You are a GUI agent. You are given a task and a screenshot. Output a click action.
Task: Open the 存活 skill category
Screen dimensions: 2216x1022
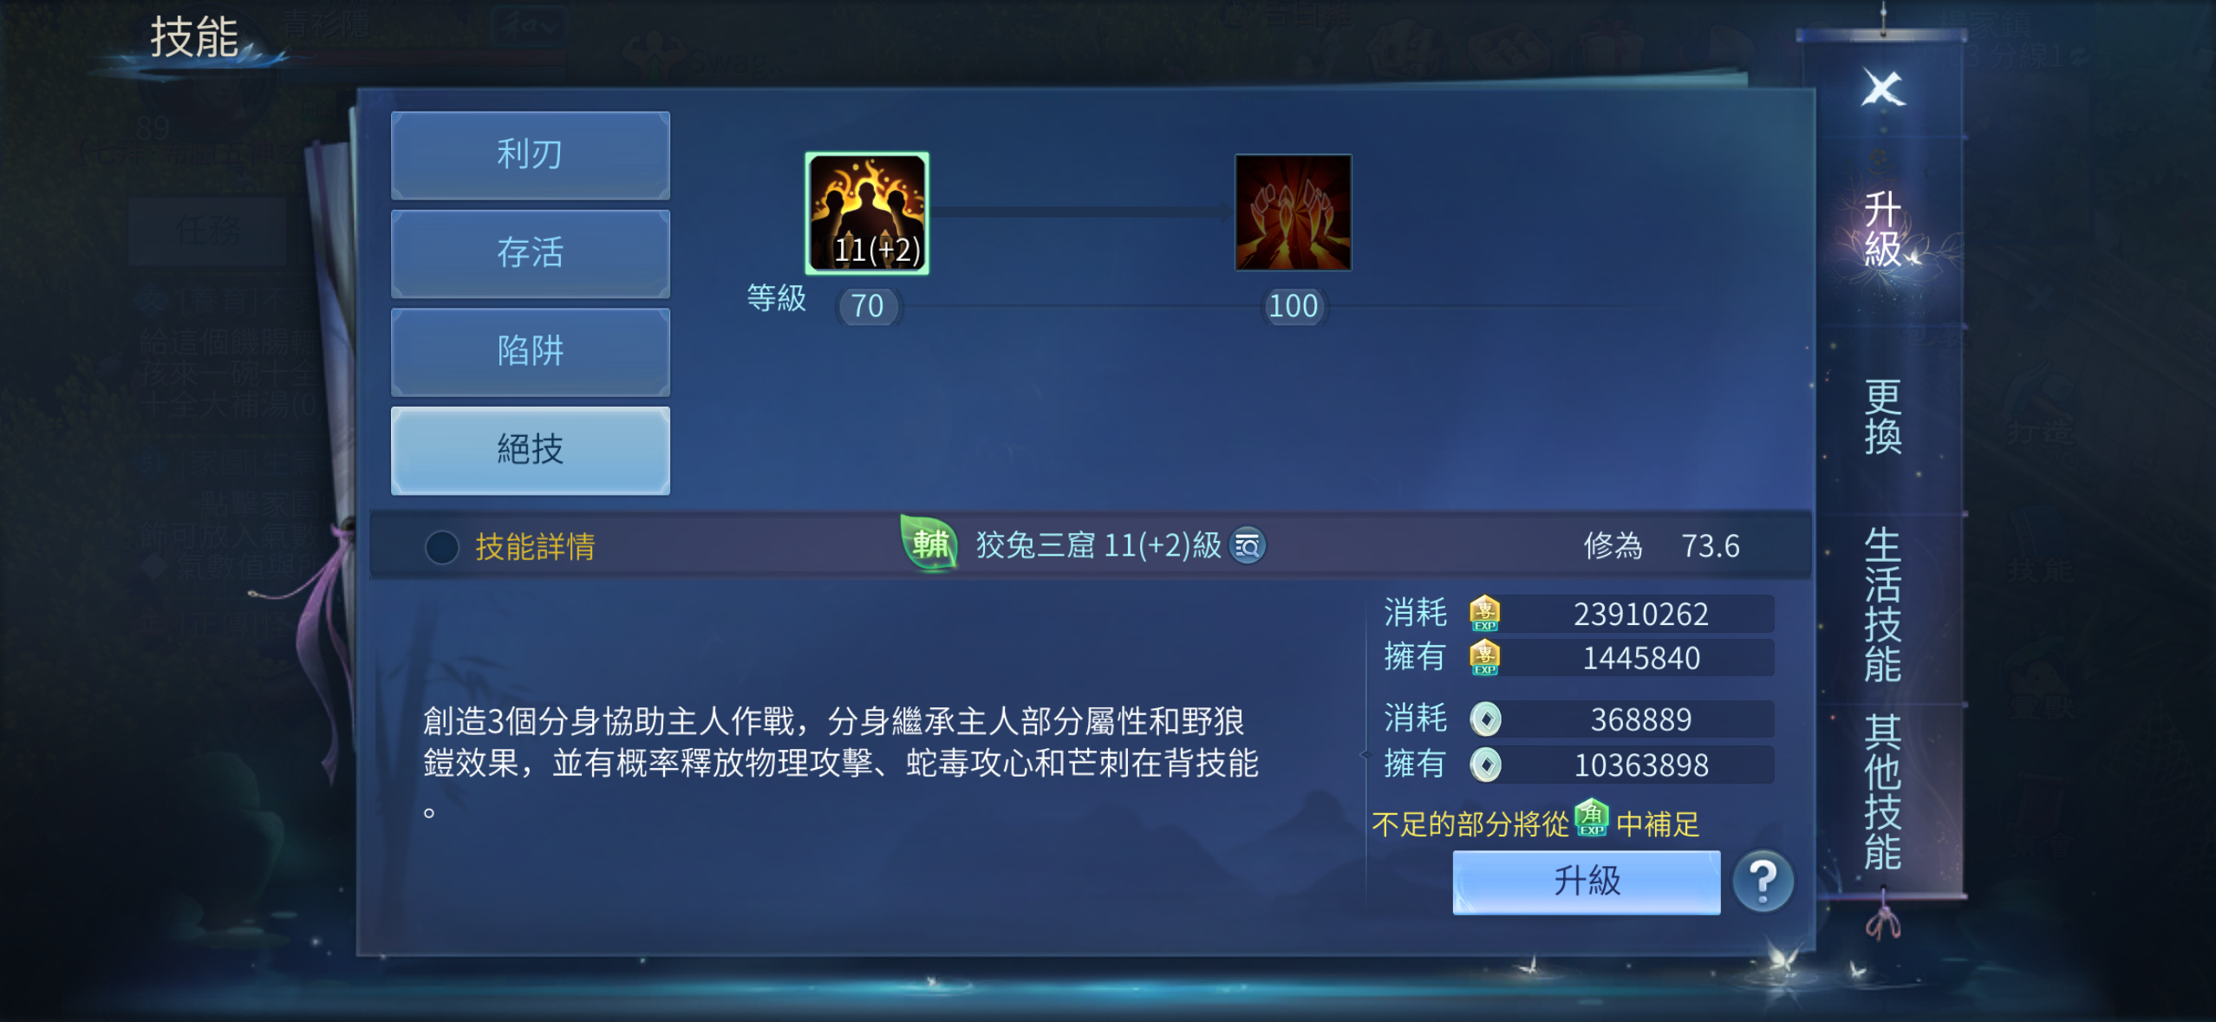pos(530,253)
